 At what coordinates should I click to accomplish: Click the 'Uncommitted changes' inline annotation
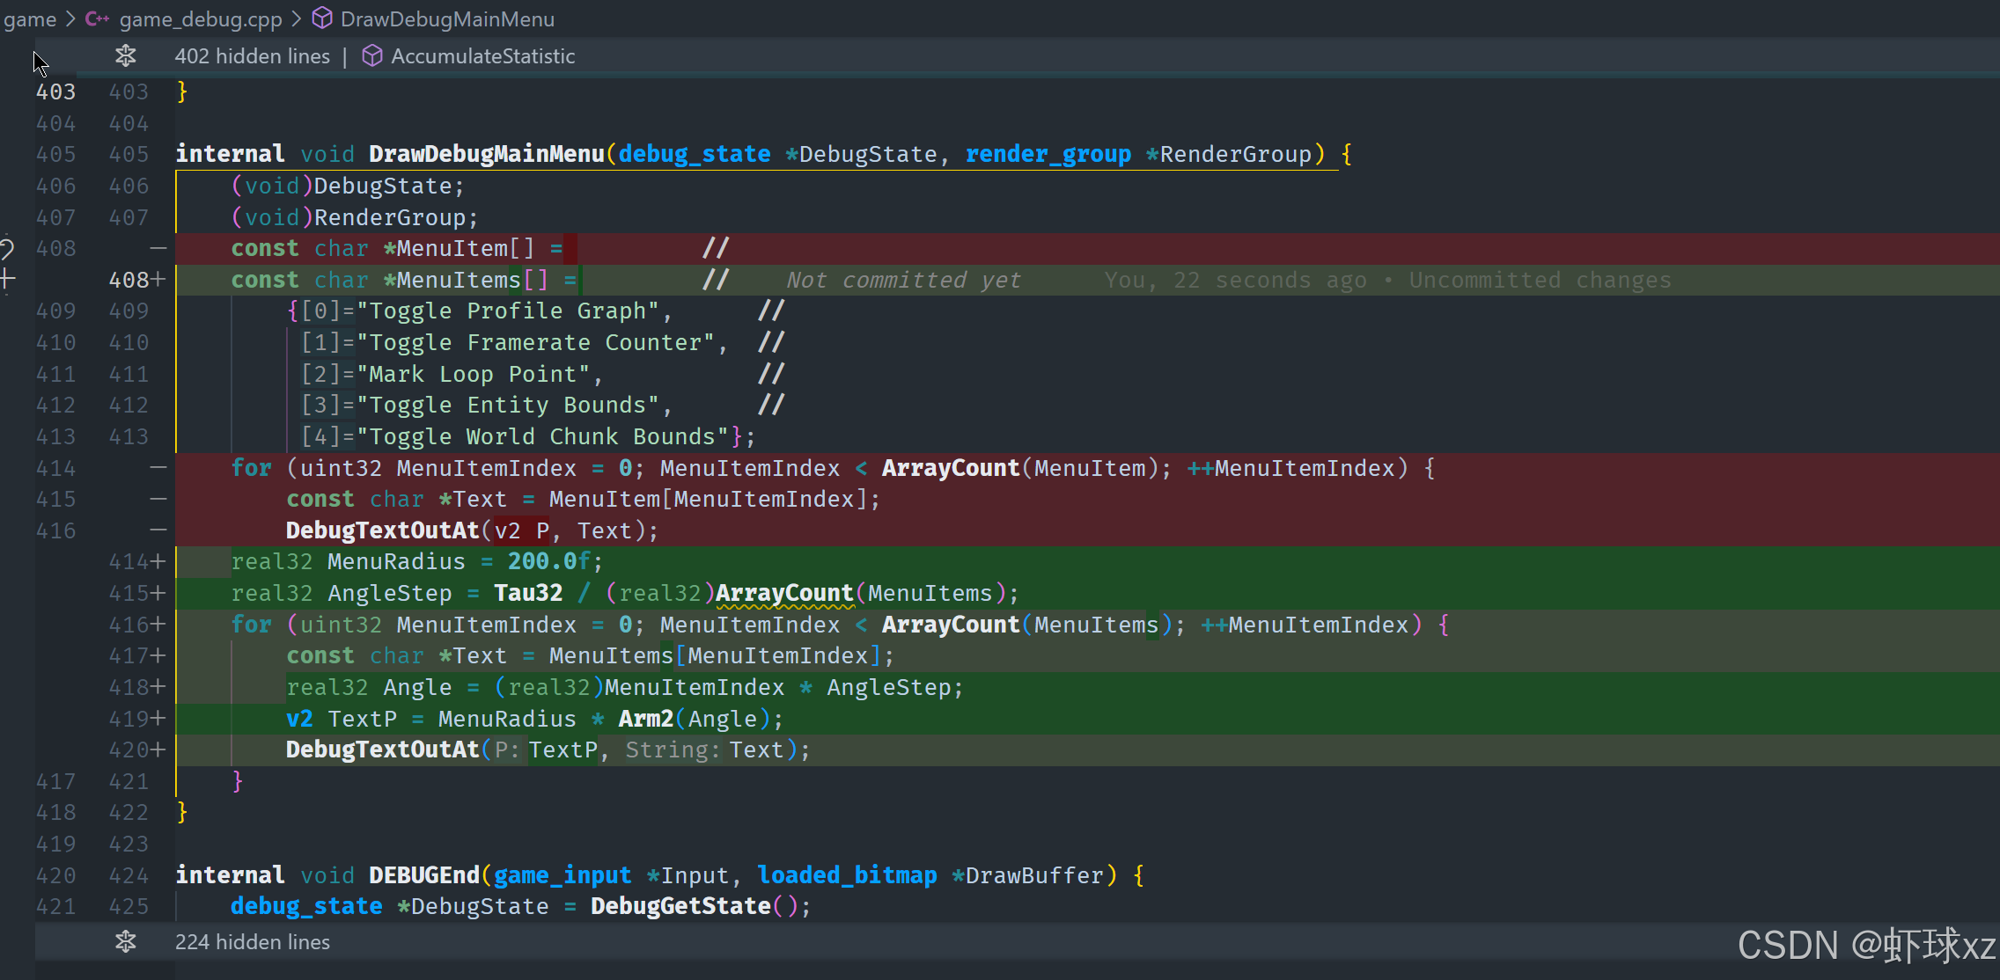click(x=1540, y=280)
